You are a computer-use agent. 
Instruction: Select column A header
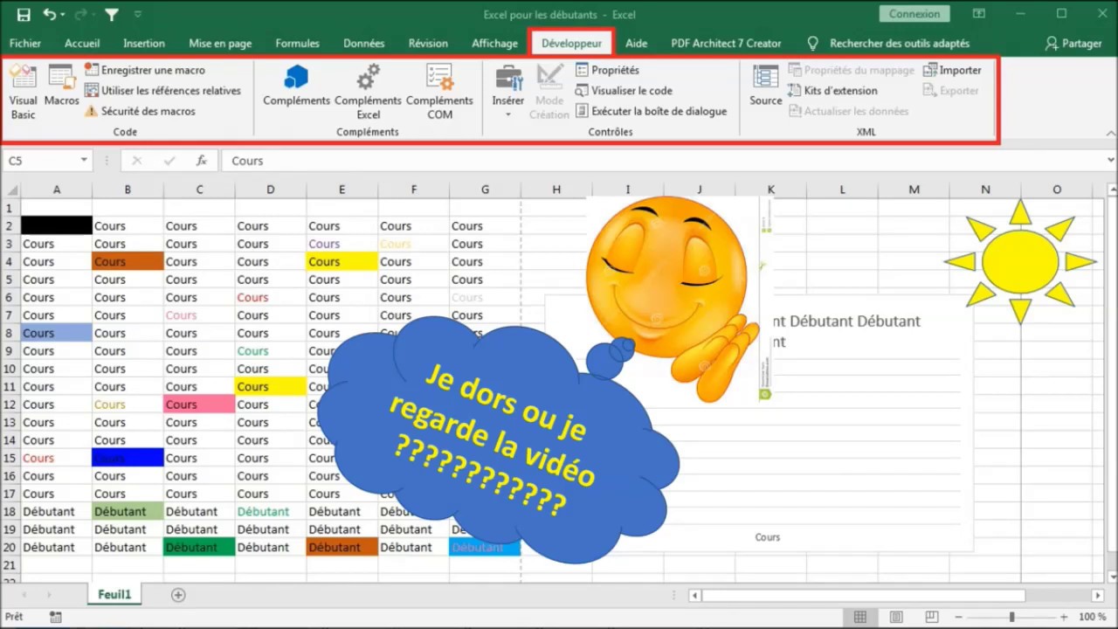(x=56, y=190)
